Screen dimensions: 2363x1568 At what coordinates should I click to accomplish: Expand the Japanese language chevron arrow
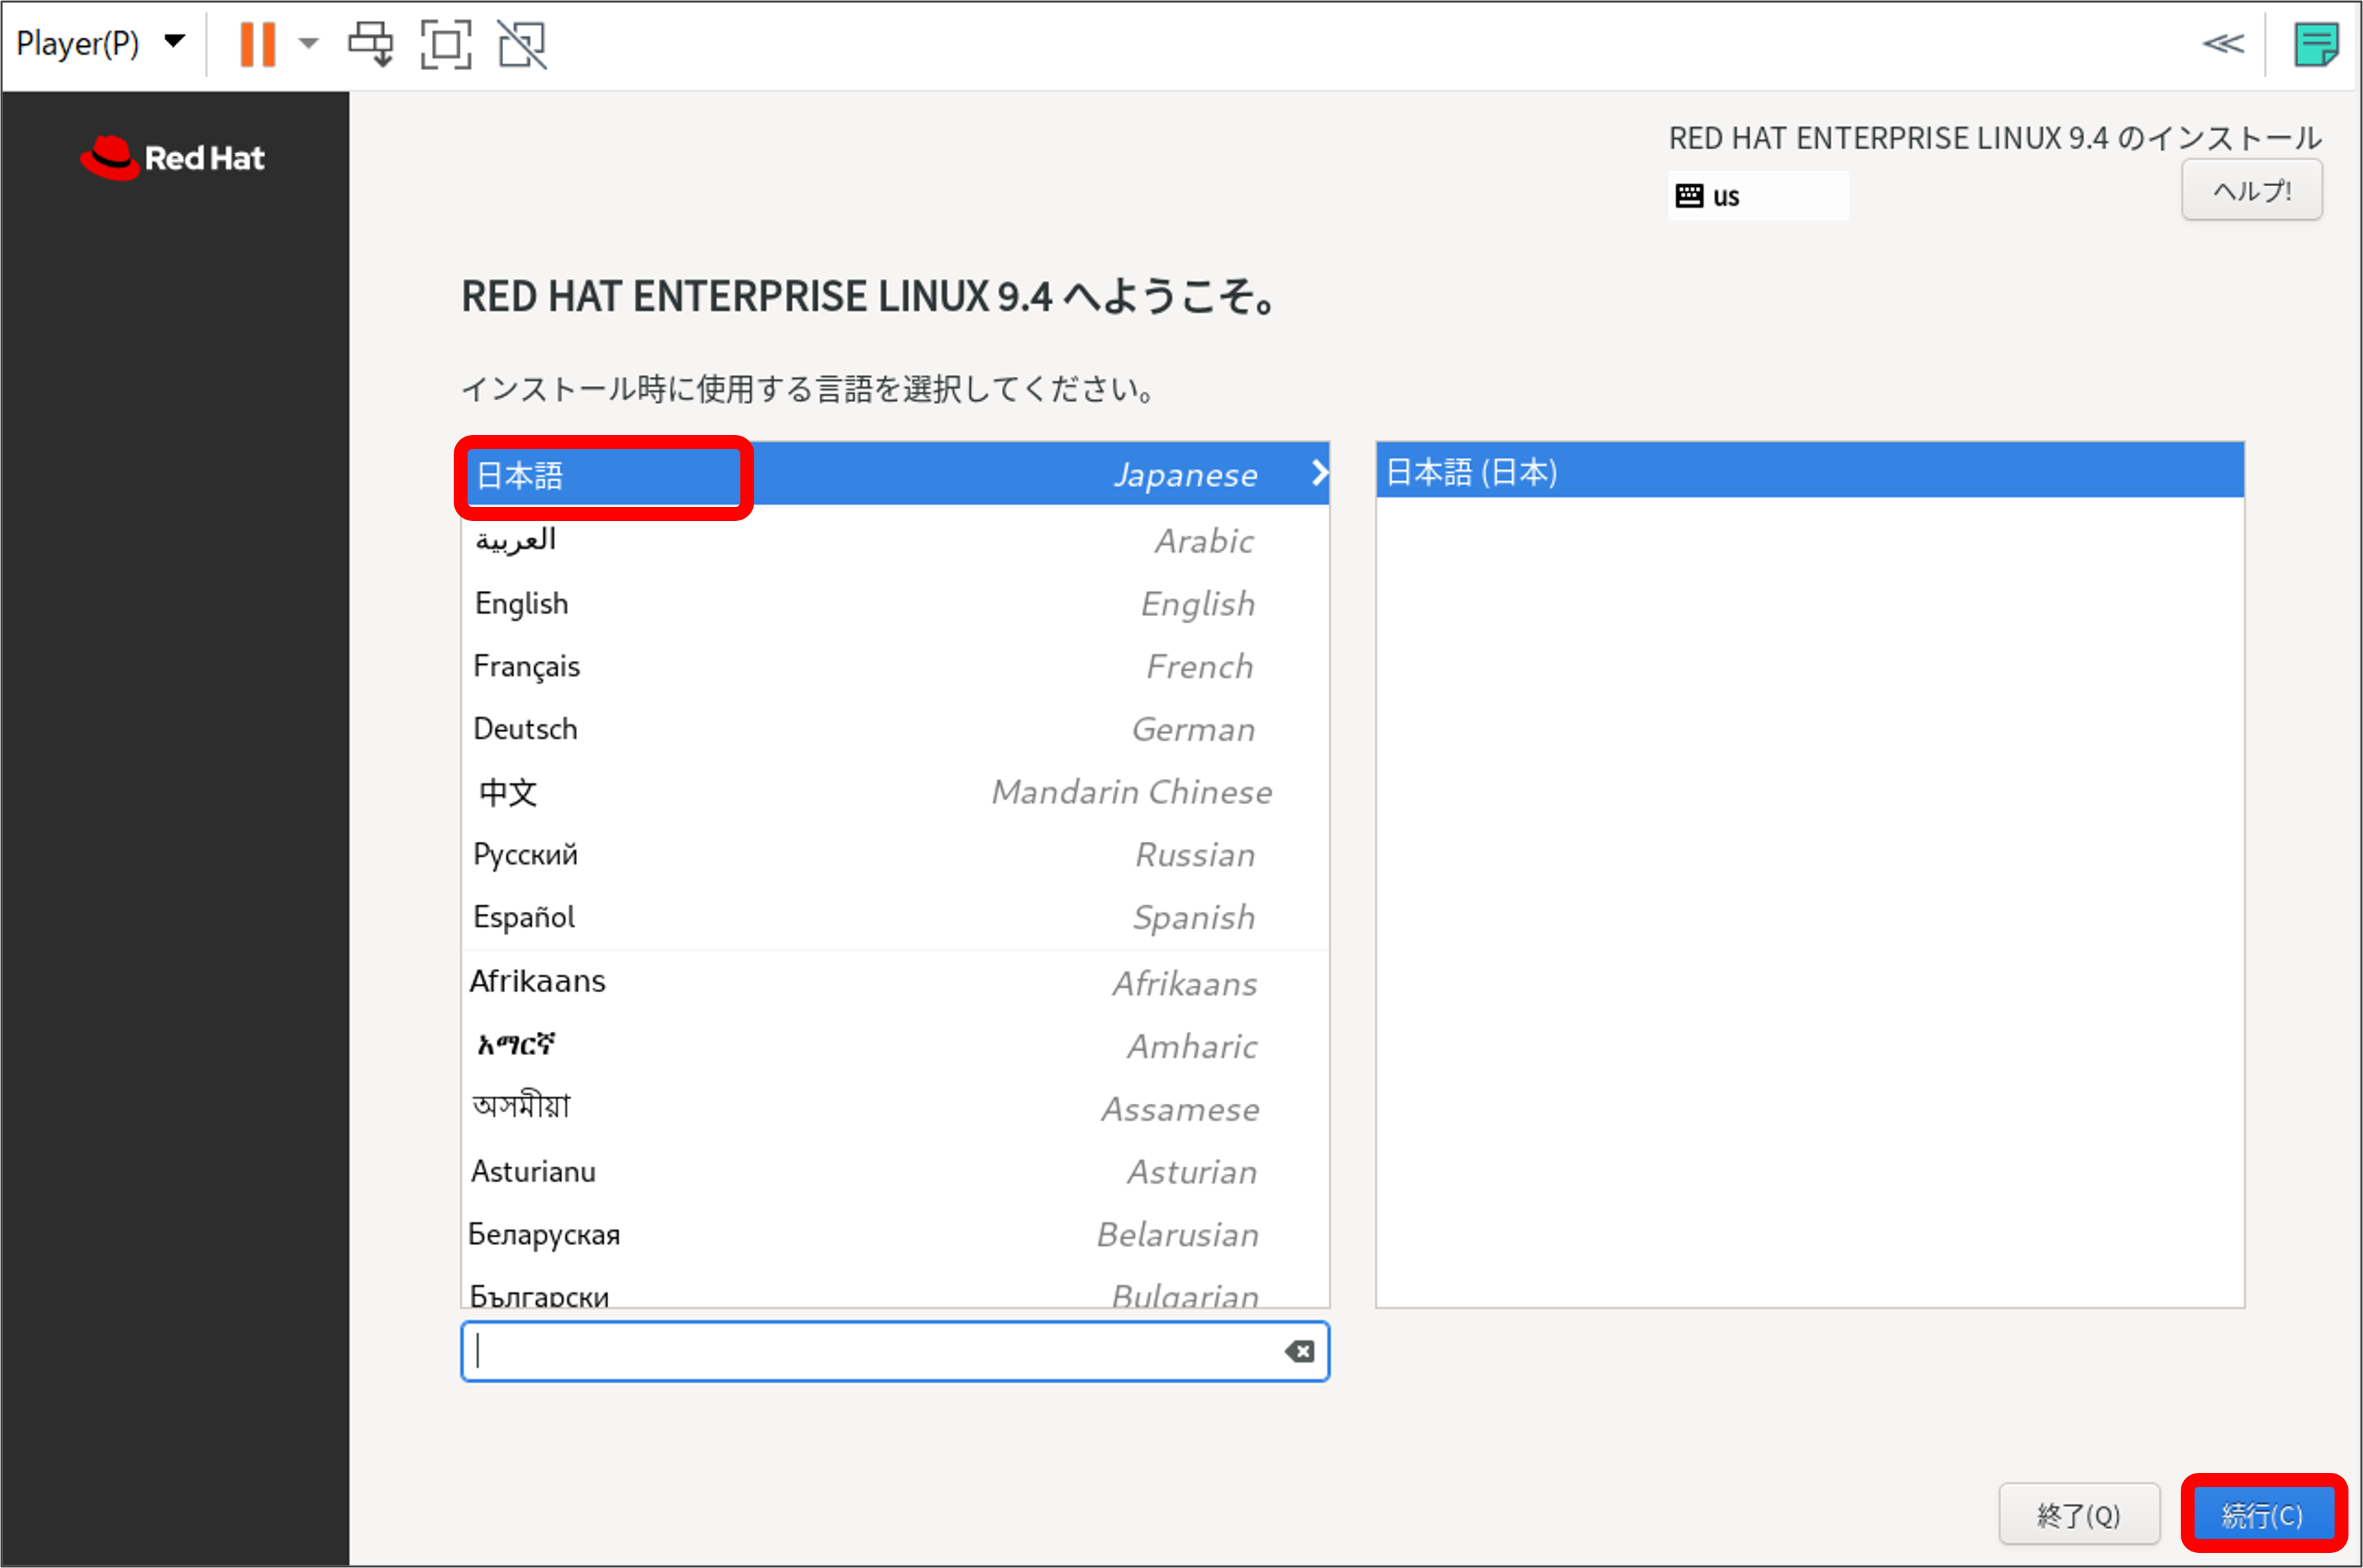[x=1320, y=474]
